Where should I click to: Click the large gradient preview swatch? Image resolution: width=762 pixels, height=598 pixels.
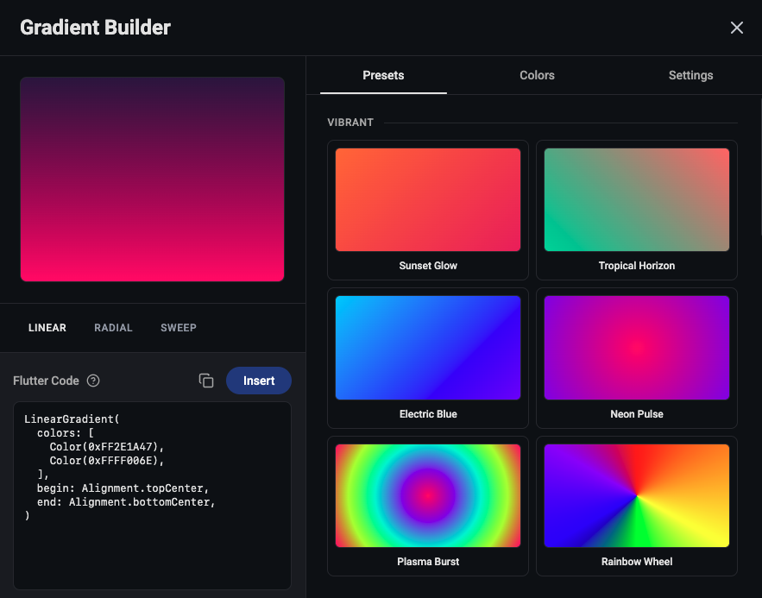[x=152, y=178]
